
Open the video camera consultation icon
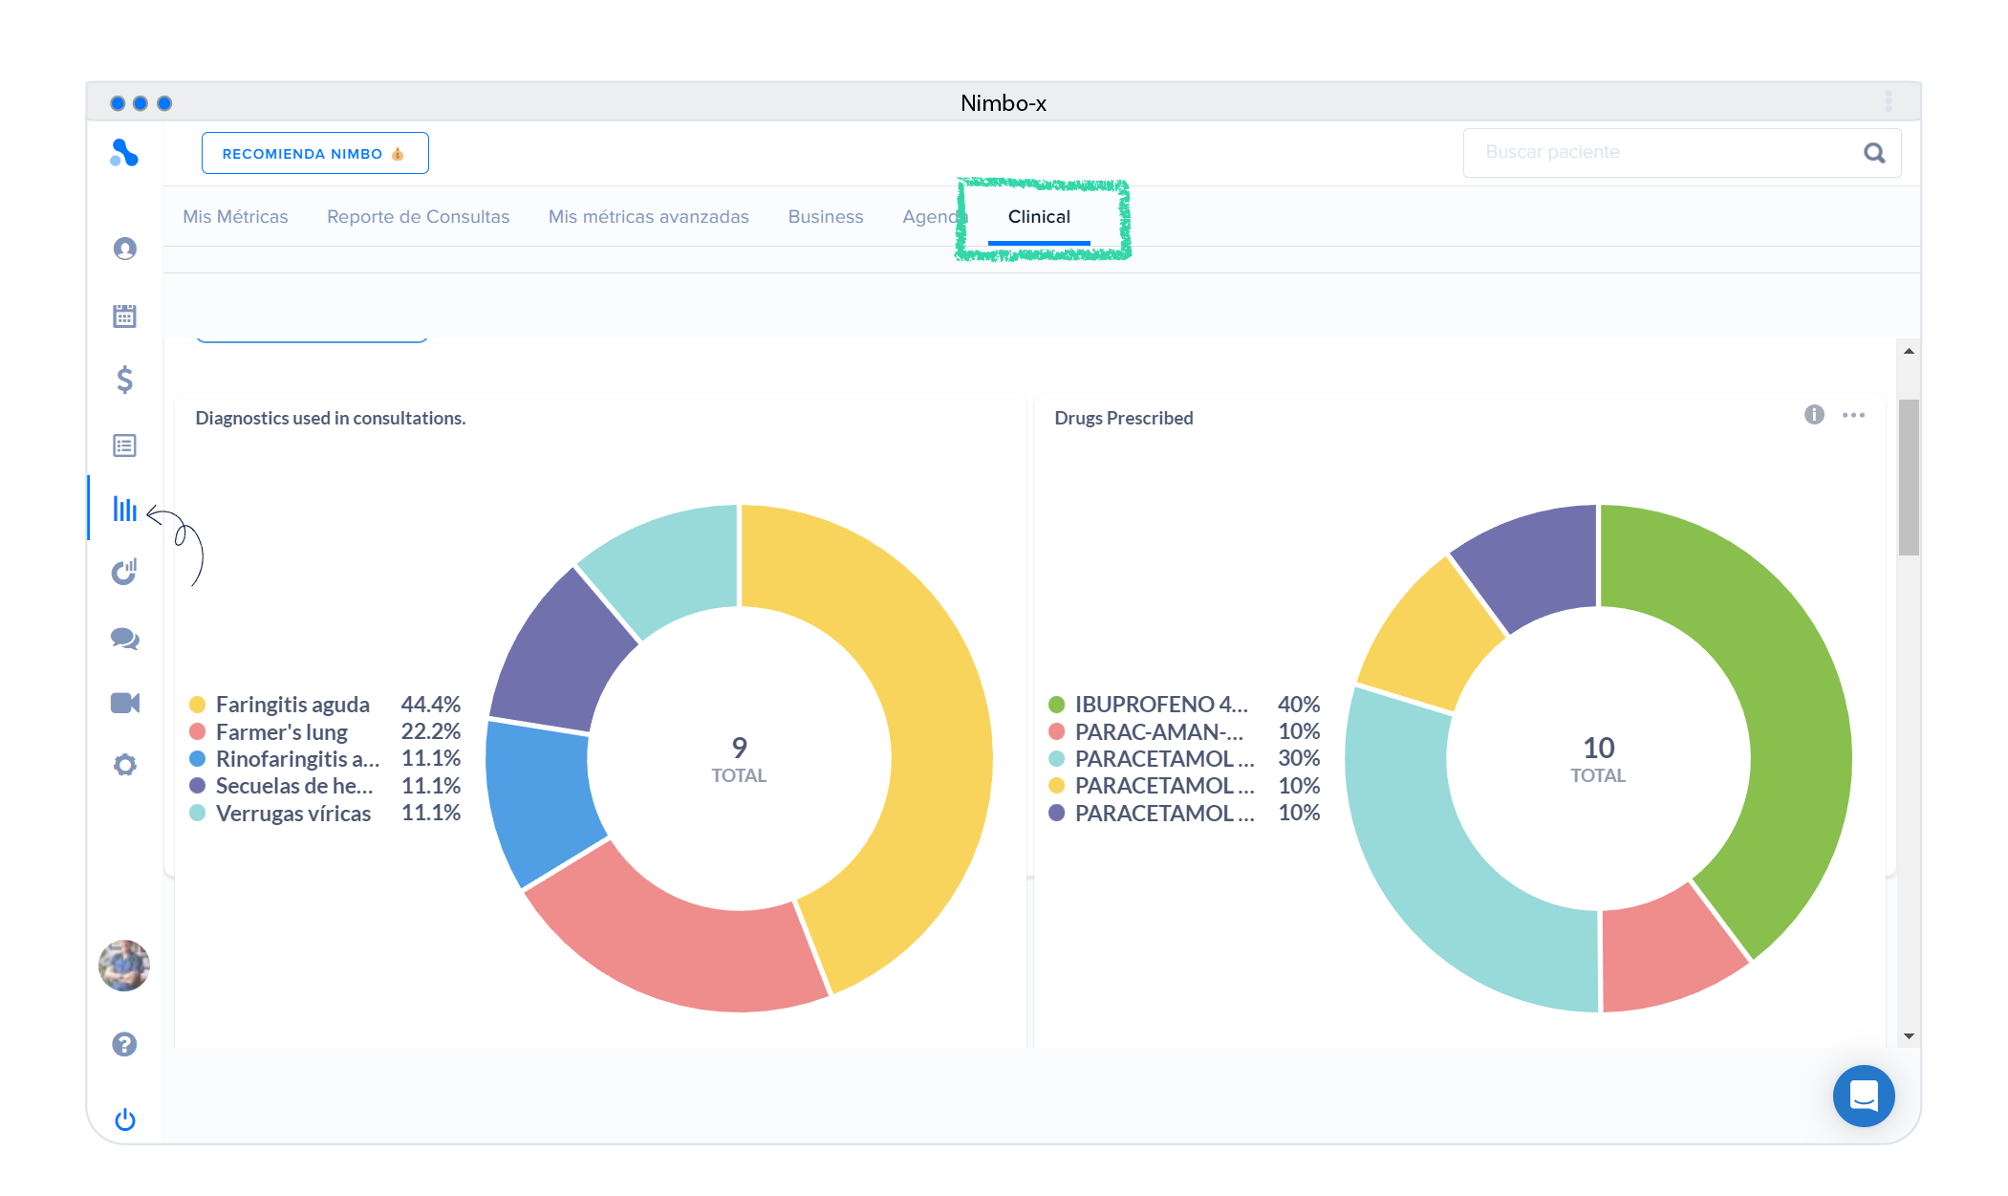(124, 704)
